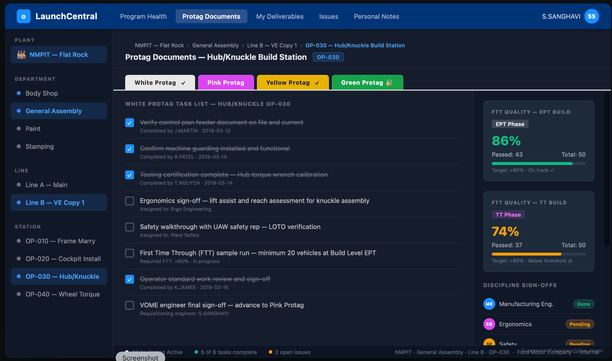Tick the VOME engineer final sign-off checkbox

pos(129,305)
